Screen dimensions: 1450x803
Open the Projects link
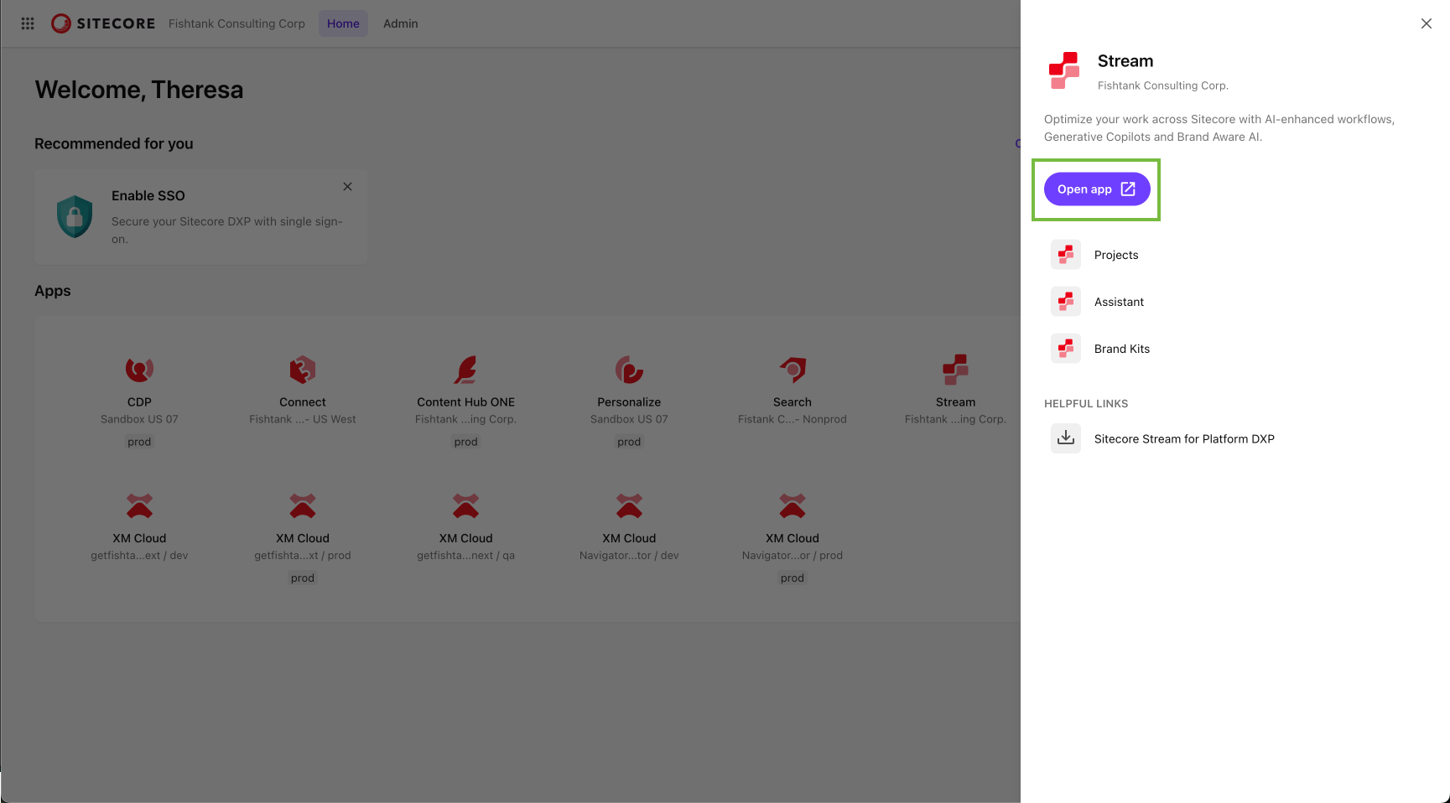click(1116, 255)
